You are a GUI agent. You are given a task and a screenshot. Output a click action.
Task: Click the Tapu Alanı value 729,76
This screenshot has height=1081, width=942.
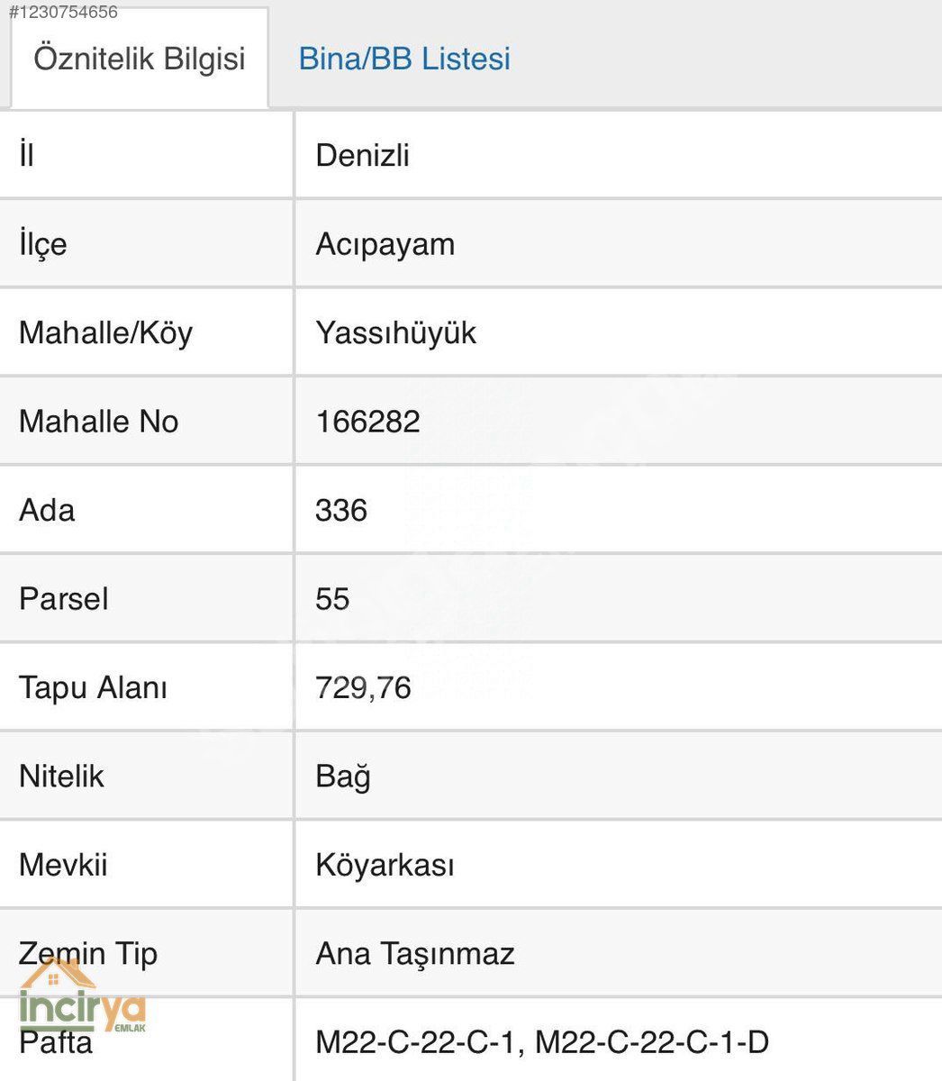363,687
